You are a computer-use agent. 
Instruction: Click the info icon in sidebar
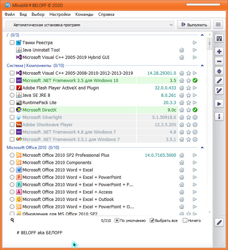point(219,117)
